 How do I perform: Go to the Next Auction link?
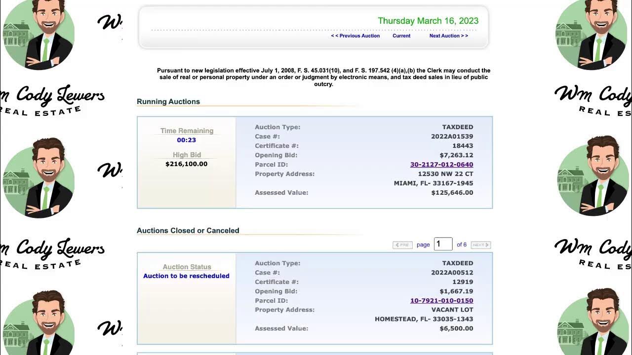coord(449,36)
